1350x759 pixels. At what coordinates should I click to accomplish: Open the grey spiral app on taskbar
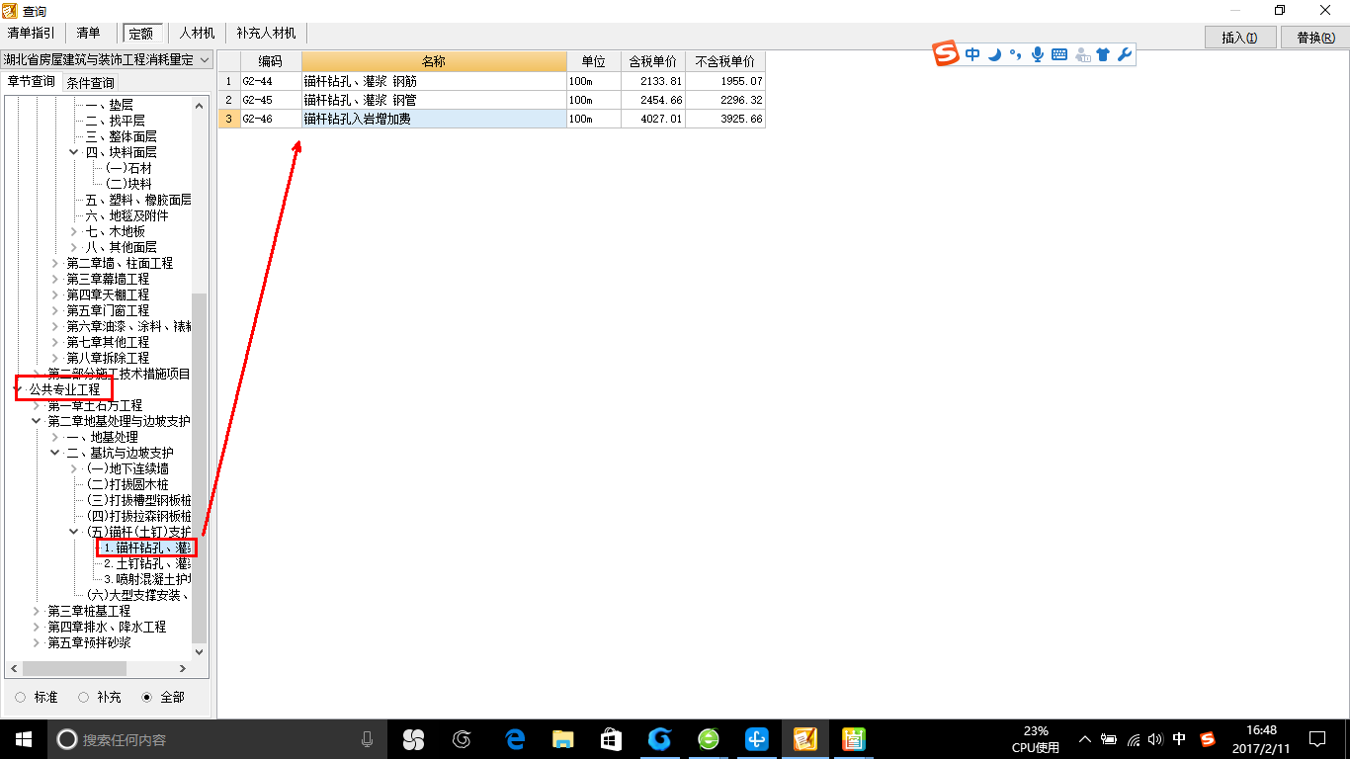coord(462,739)
